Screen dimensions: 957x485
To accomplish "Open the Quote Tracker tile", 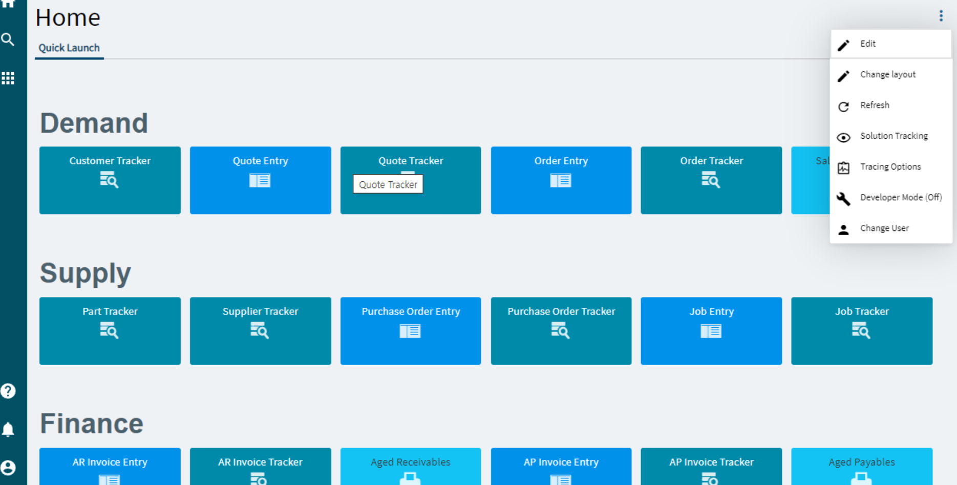I will point(411,180).
